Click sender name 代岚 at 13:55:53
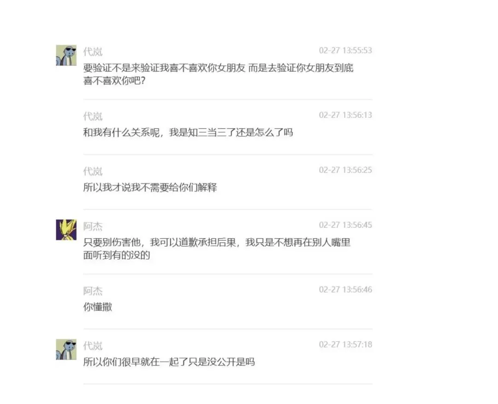The width and height of the screenshot is (498, 404). (x=93, y=52)
